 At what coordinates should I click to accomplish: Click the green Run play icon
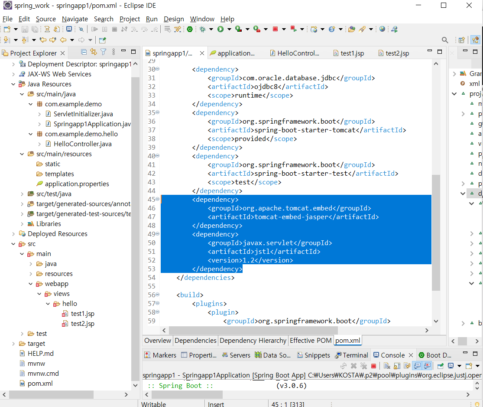(x=220, y=30)
